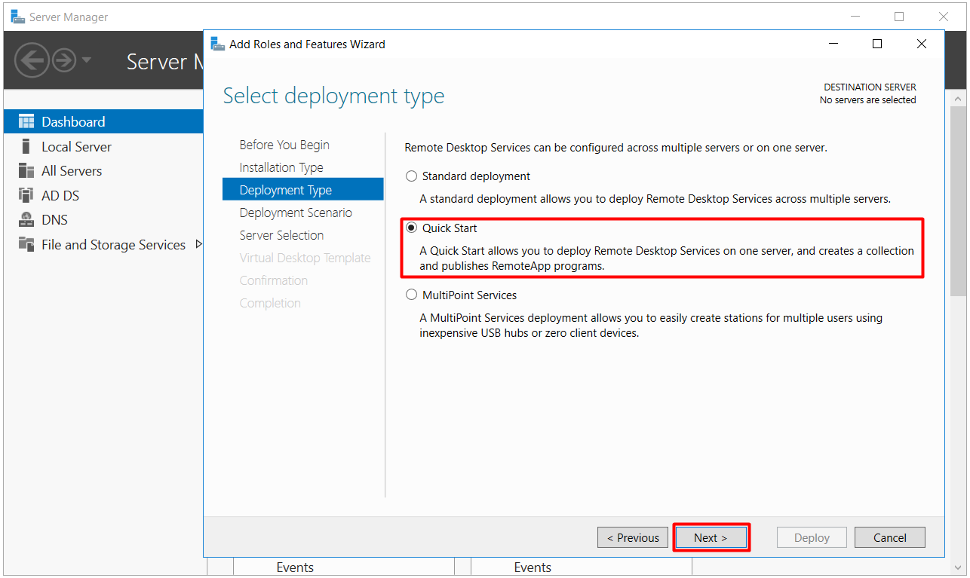
Task: Click Dashboard icon in Server Manager sidebar
Action: click(26, 121)
